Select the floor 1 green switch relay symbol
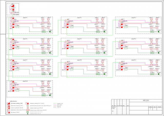 pyautogui.click(x=17, y=27)
